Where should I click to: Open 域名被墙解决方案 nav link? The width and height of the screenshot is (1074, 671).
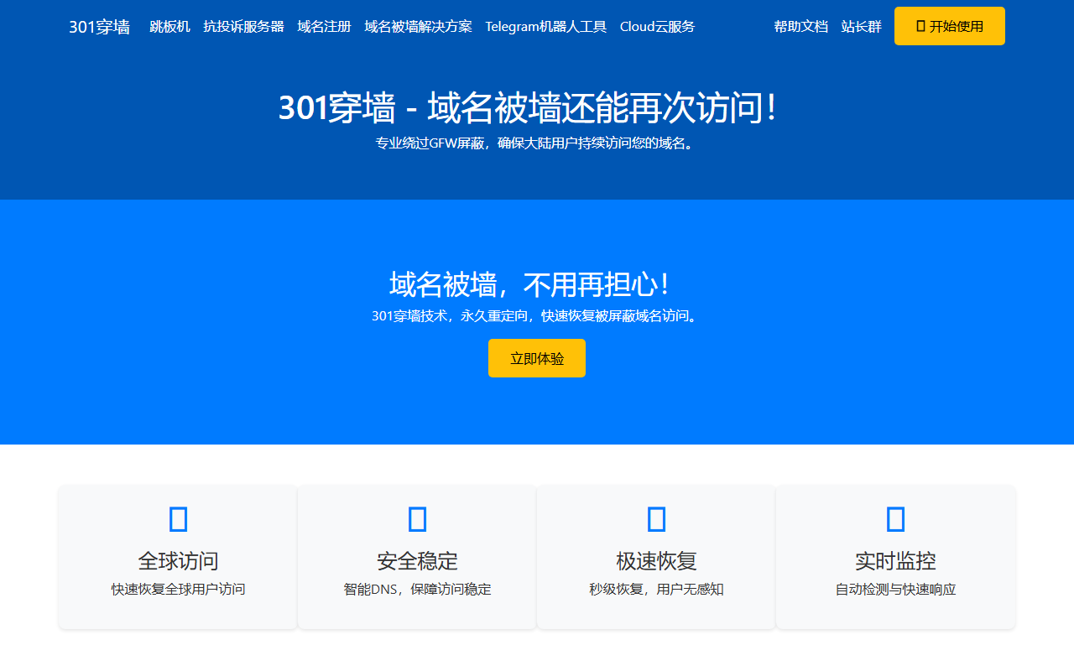click(x=418, y=26)
